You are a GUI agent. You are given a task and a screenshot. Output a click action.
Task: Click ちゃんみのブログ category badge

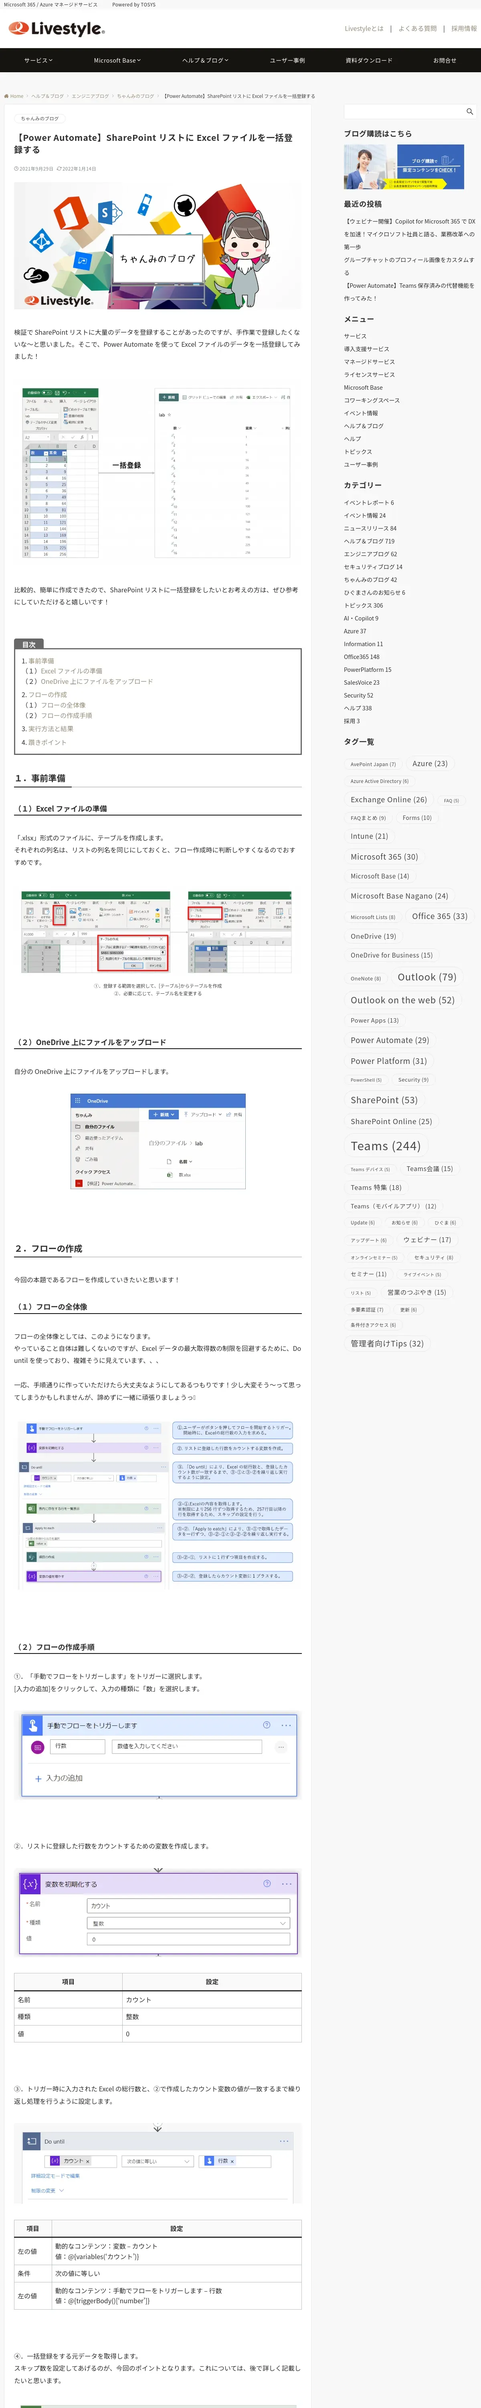39,119
